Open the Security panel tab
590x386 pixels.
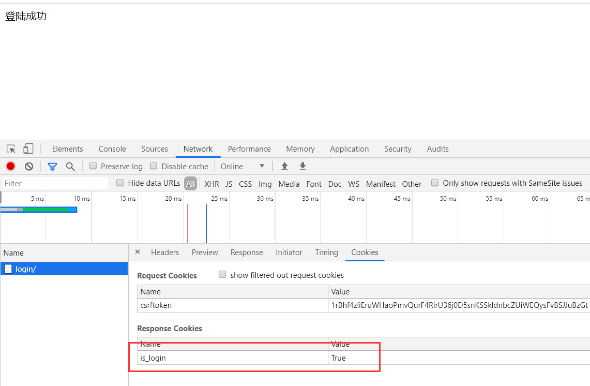coord(398,149)
